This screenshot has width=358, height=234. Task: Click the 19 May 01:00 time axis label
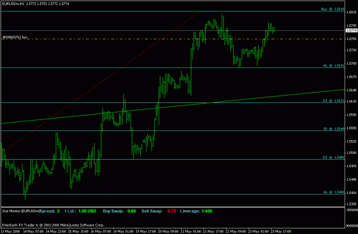[x=124, y=232]
